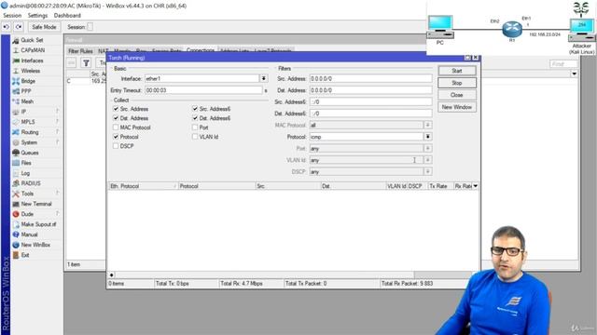Open the Interface dropdown arrow

263,78
